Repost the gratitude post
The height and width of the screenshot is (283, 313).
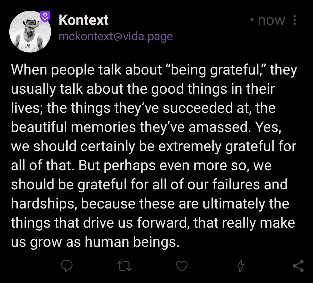124,266
